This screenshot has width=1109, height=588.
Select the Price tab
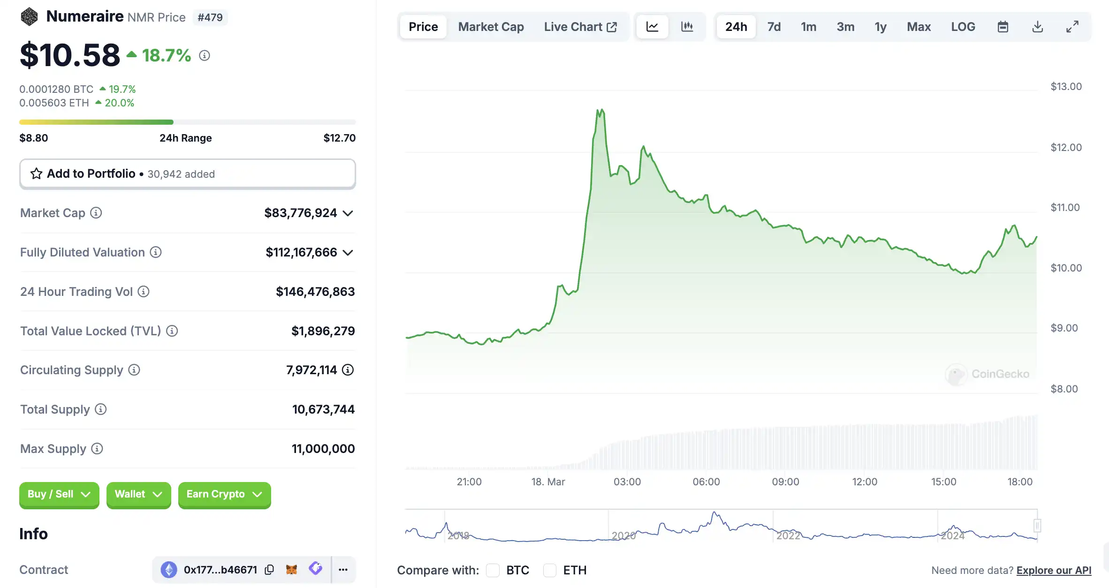pos(423,27)
